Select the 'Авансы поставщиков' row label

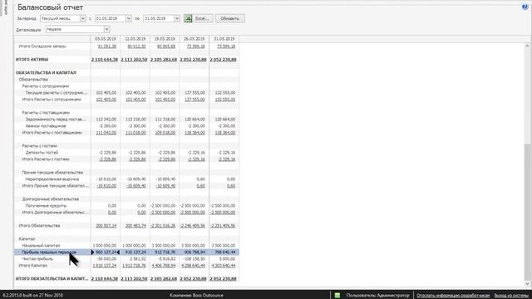pos(46,125)
